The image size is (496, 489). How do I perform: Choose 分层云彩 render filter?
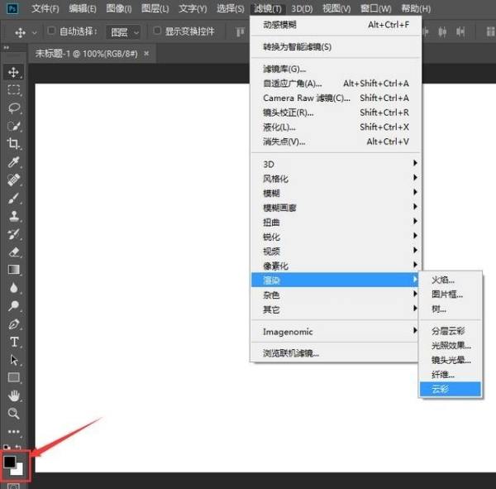[451, 331]
